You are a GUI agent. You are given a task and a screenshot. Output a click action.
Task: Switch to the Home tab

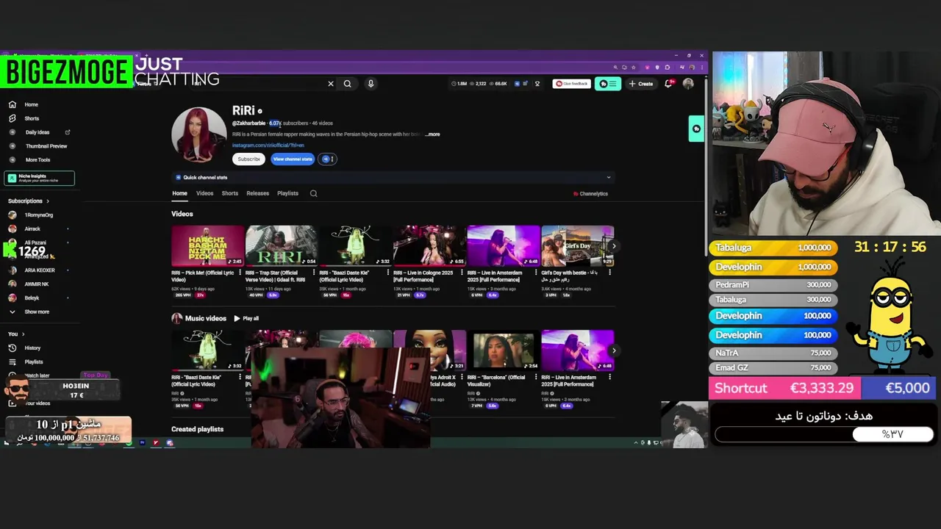pos(179,193)
